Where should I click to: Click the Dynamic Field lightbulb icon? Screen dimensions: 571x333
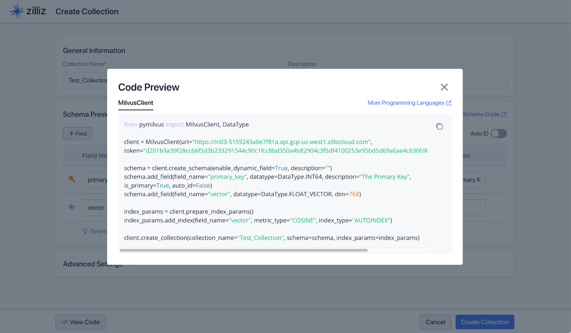tap(85, 231)
